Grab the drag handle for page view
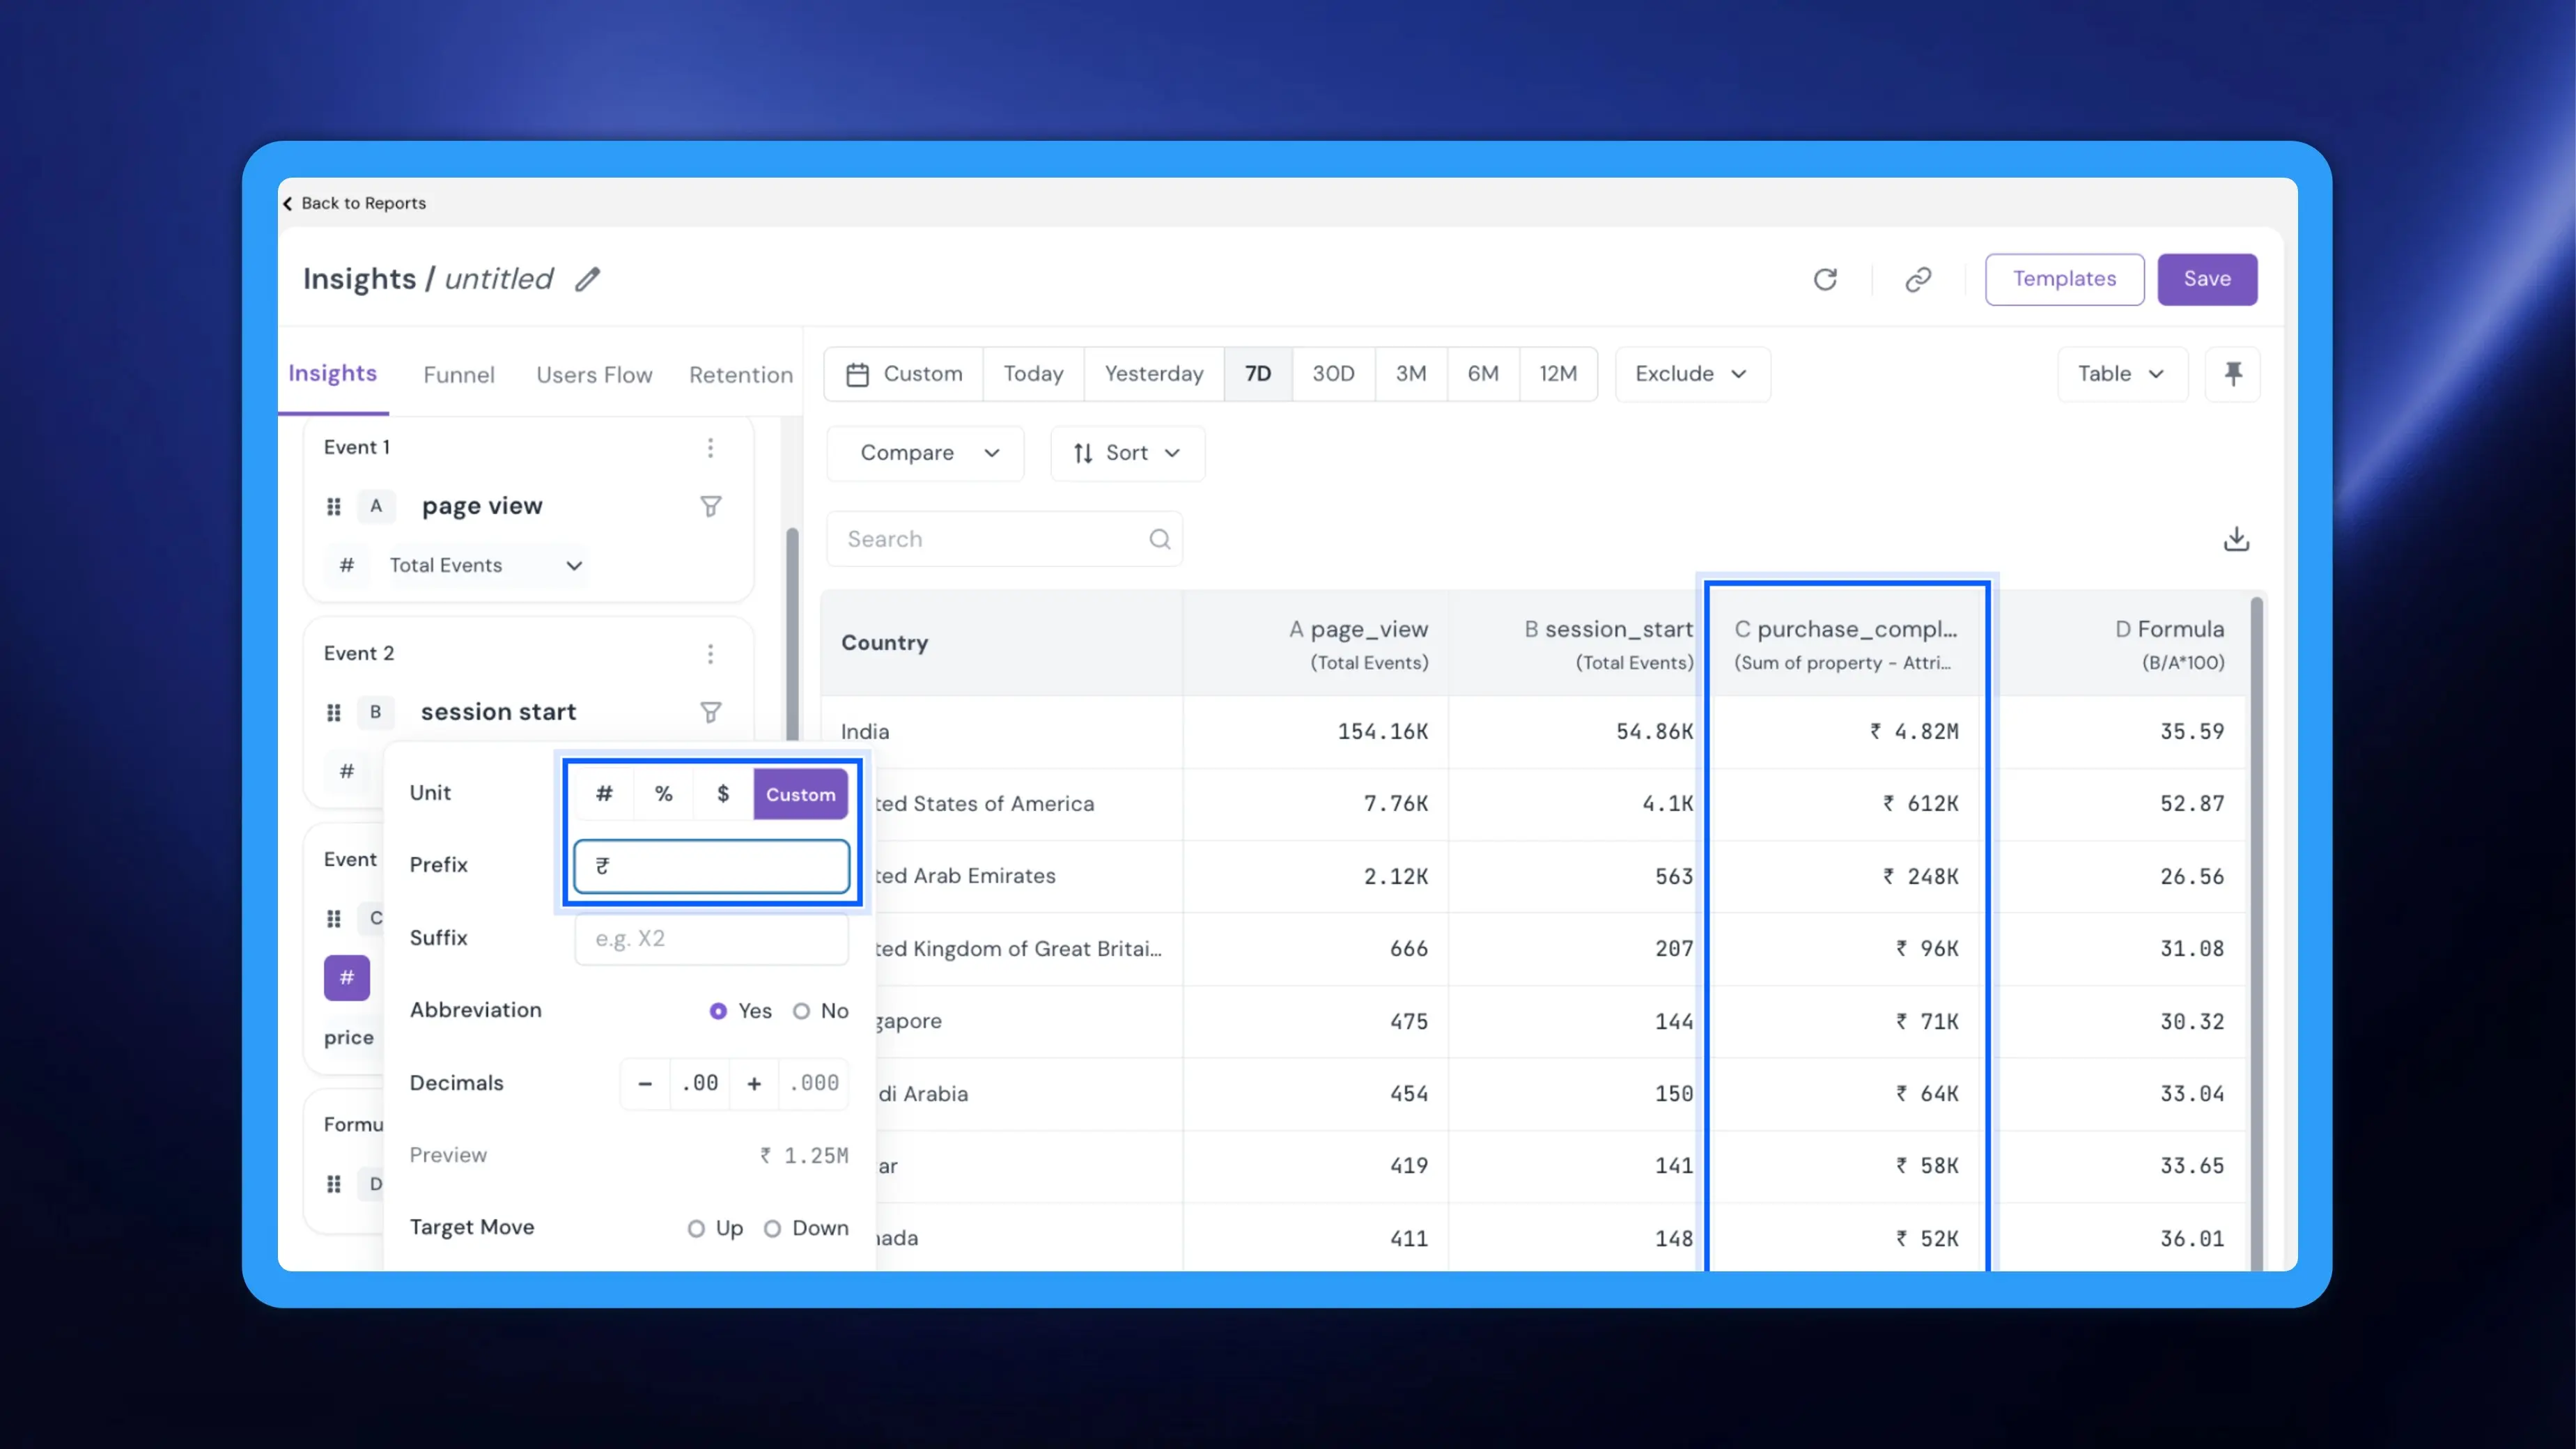 [x=334, y=506]
